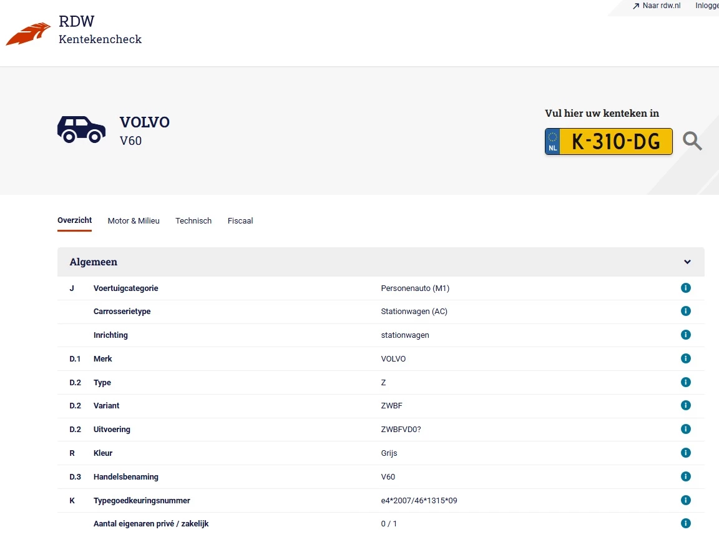Show info about Typegoedkeuringsnummer
The width and height of the screenshot is (719, 537).
coord(685,500)
